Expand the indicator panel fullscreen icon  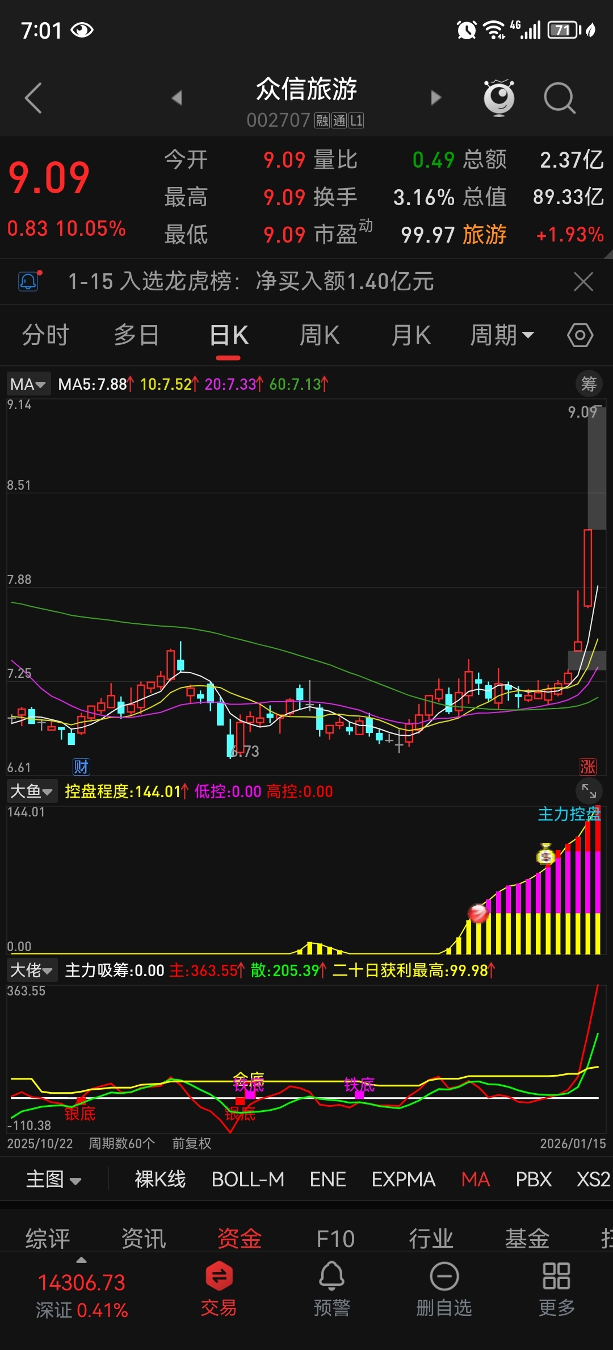tap(589, 790)
